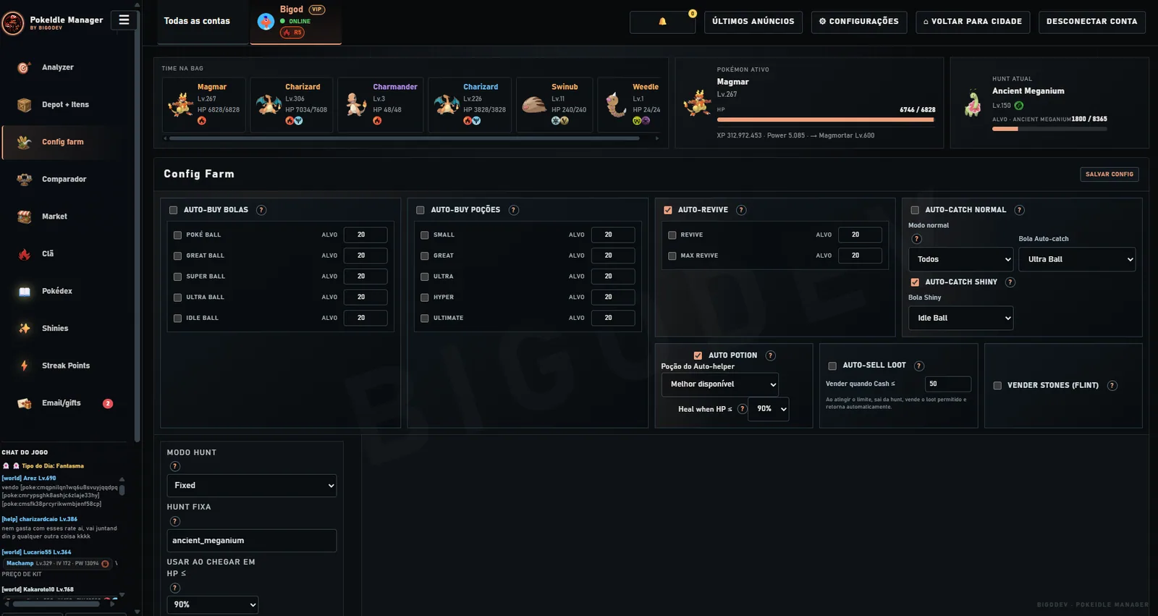Disable the AUTO-REVIVE checkbox

pos(667,210)
